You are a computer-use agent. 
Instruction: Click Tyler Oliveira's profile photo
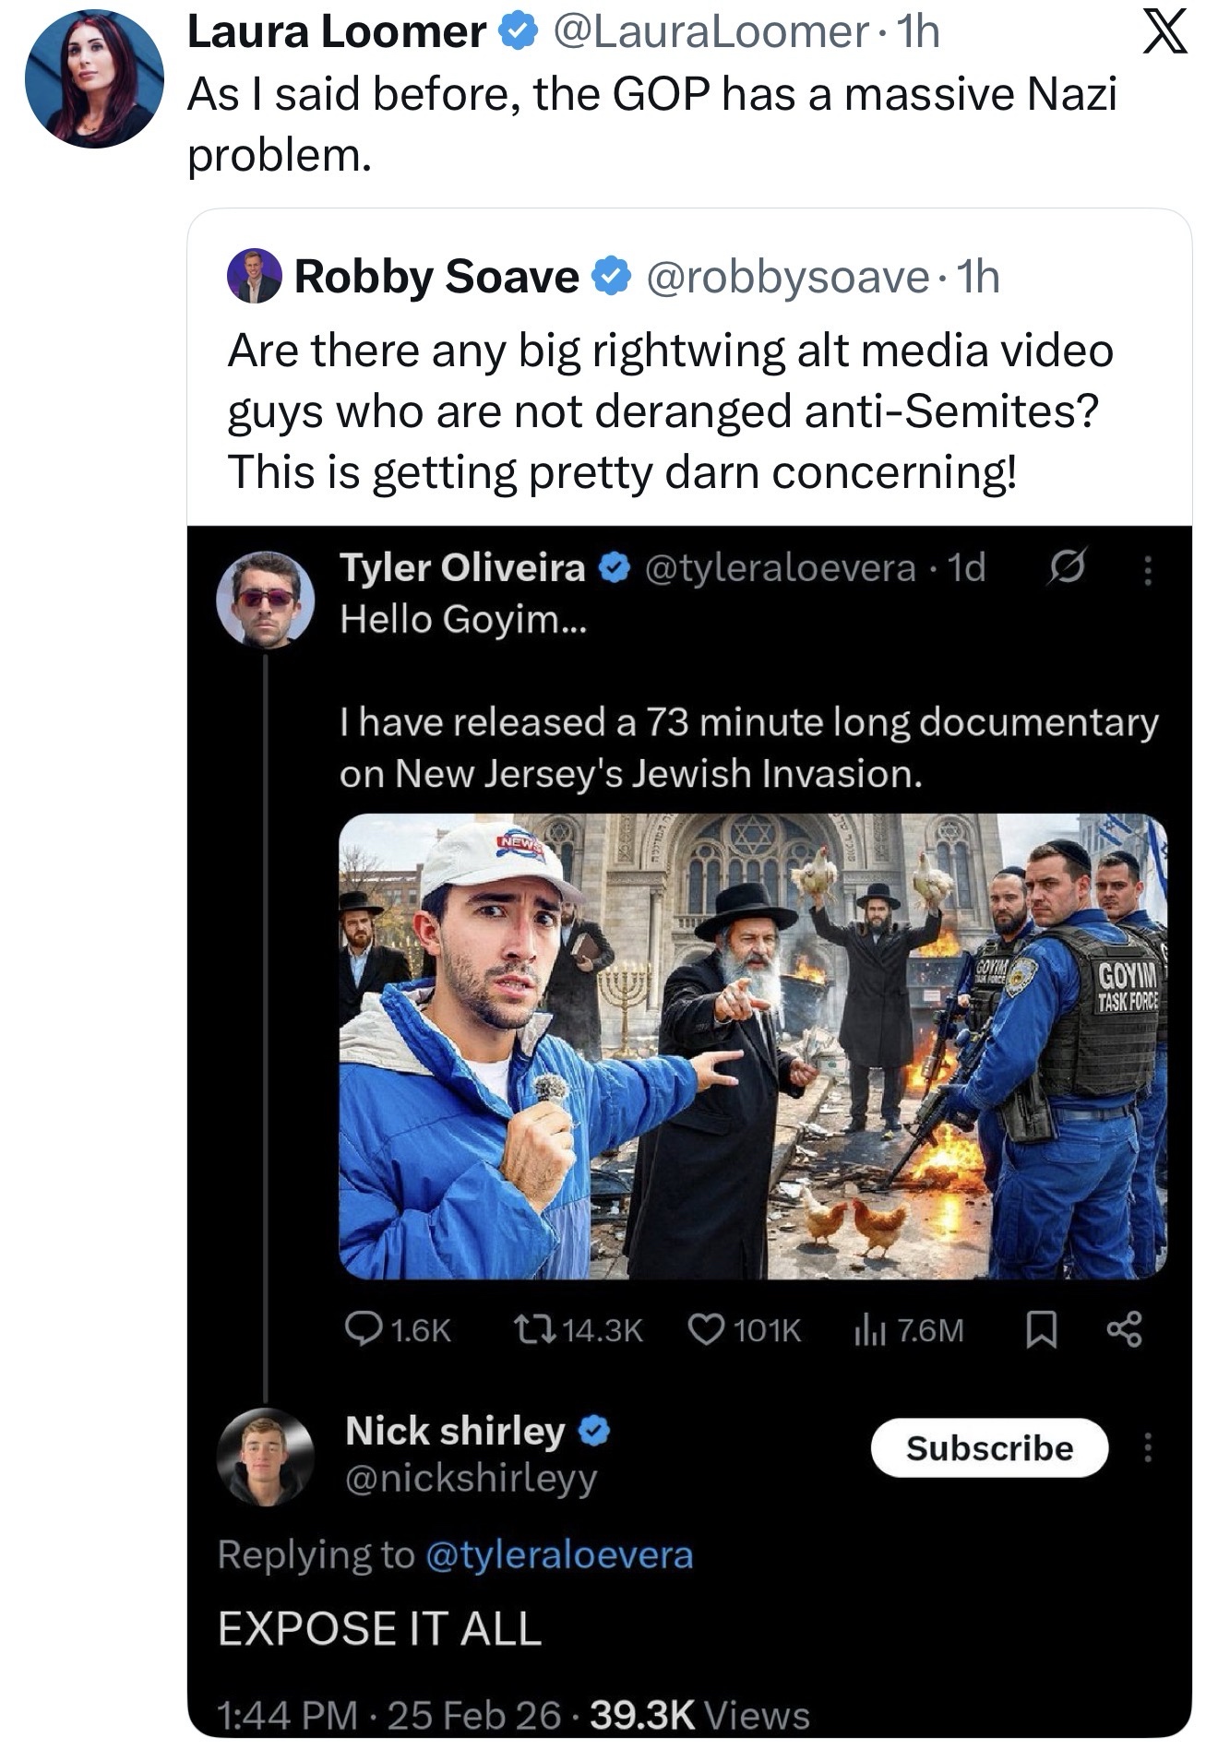click(266, 600)
